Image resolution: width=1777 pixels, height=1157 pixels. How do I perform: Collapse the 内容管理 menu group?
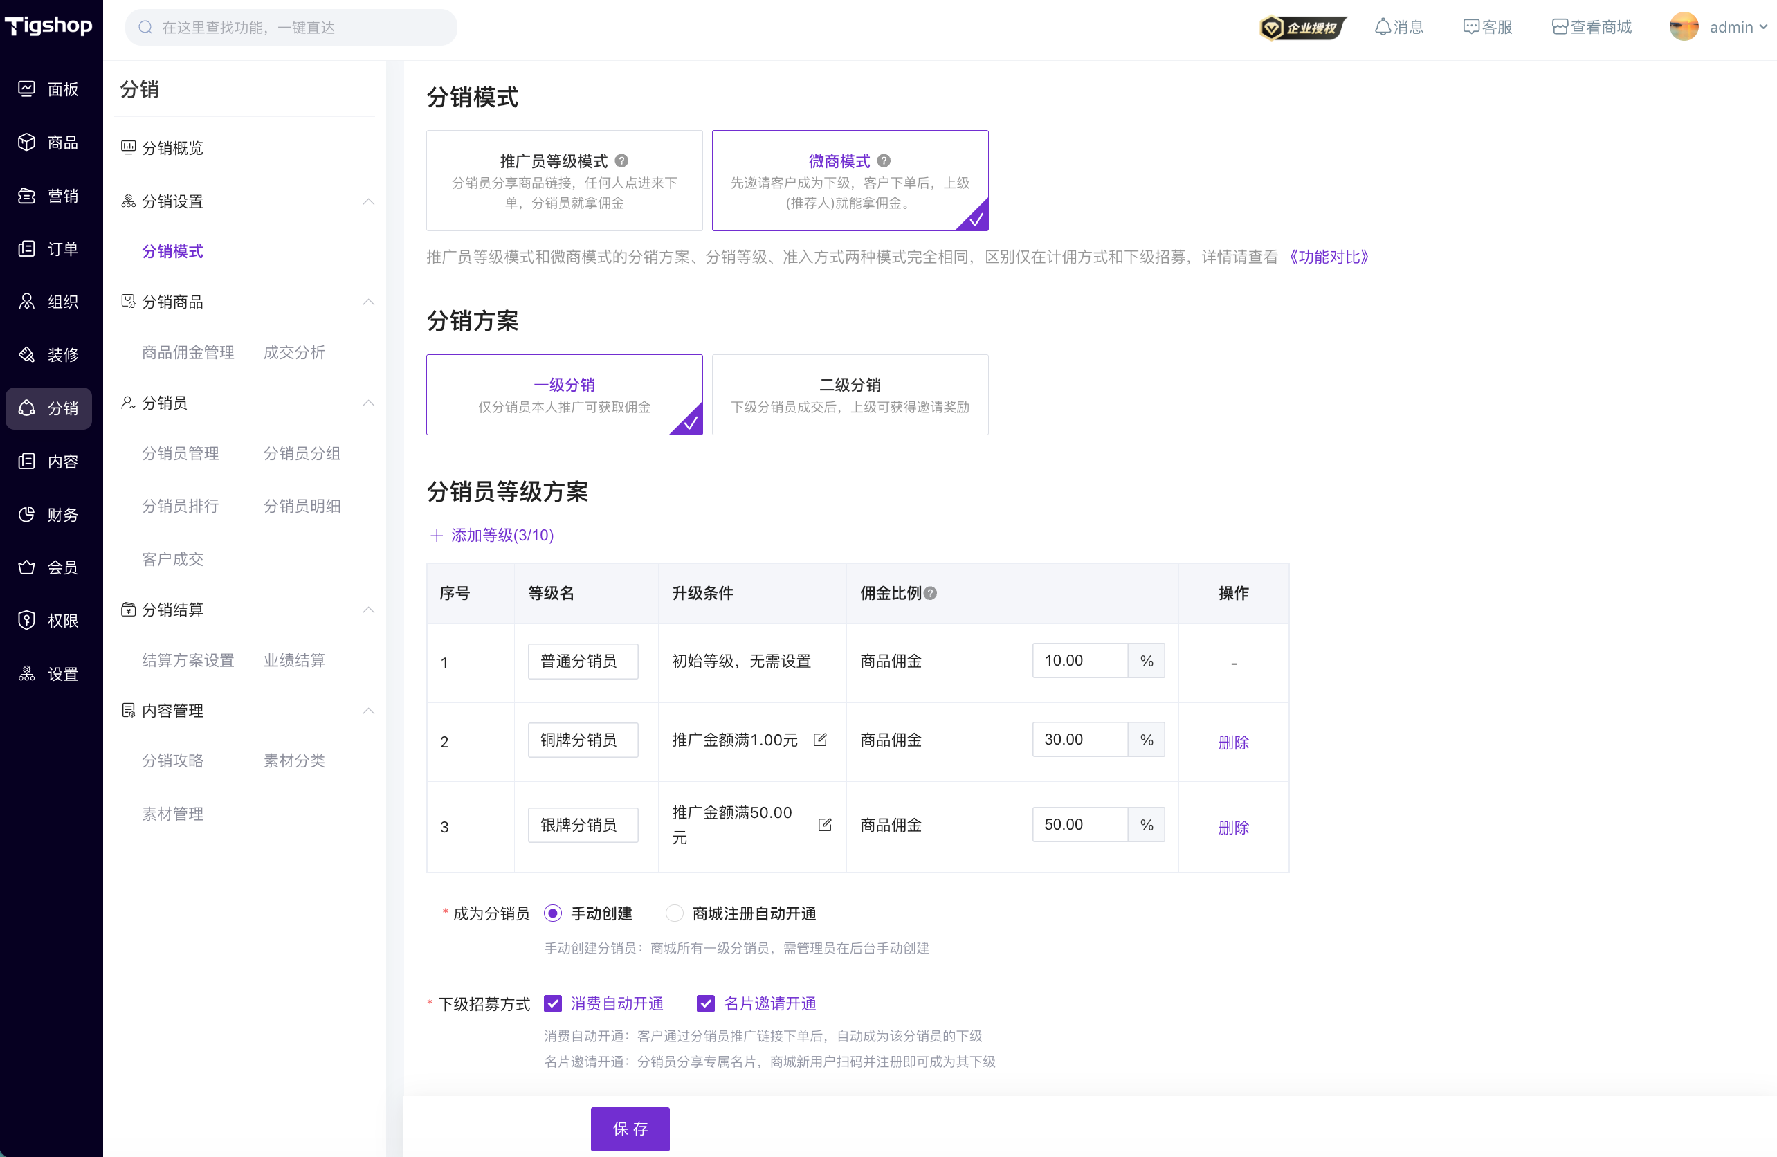(368, 711)
